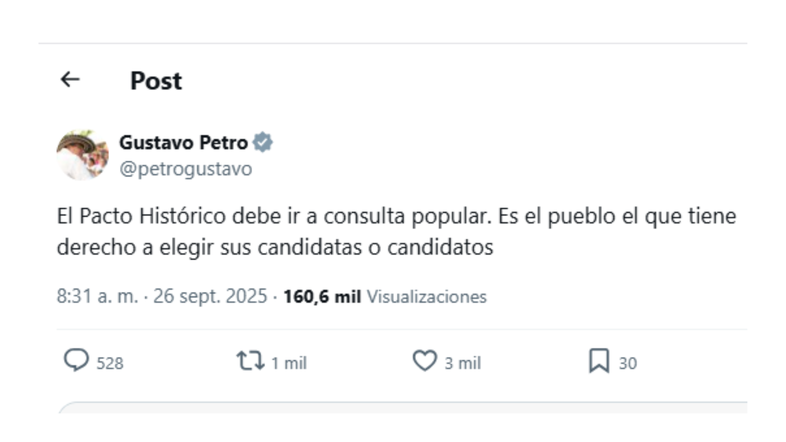Open Gustavo Petro's profile picture
Image resolution: width=786 pixels, height=442 pixels.
pos(83,155)
